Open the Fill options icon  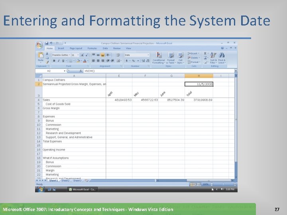pos(205,58)
